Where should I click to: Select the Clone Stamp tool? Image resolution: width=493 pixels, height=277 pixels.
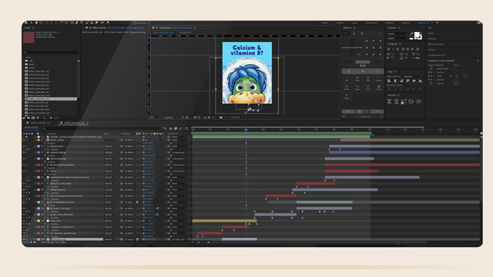92,23
